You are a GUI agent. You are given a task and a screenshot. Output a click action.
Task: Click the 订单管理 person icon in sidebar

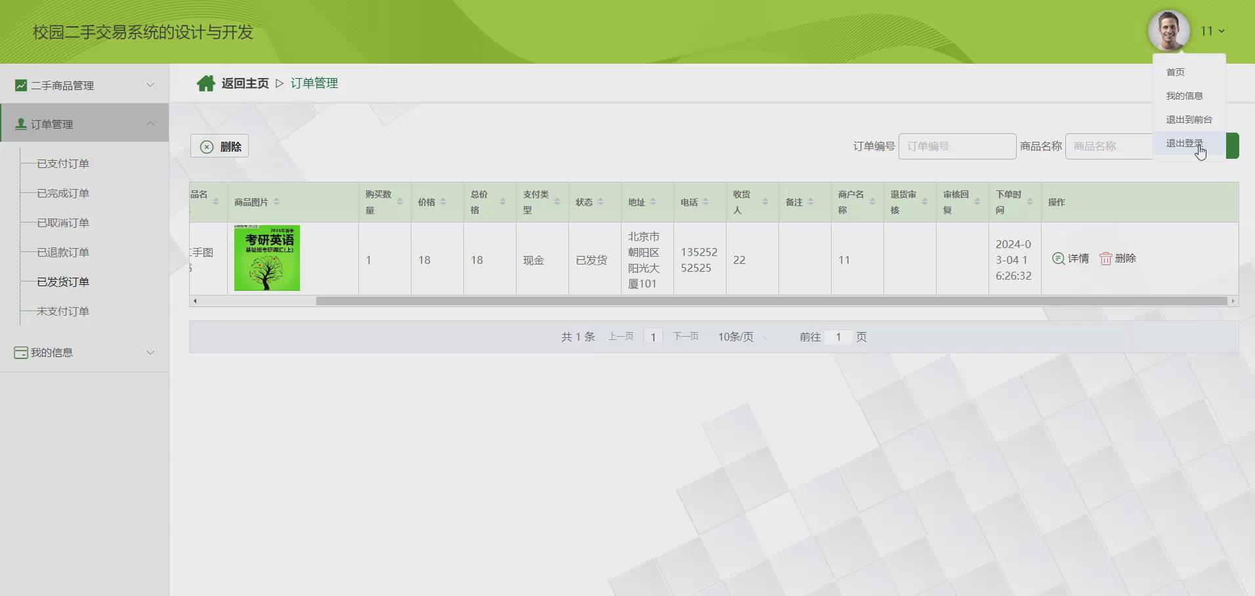tap(21, 124)
